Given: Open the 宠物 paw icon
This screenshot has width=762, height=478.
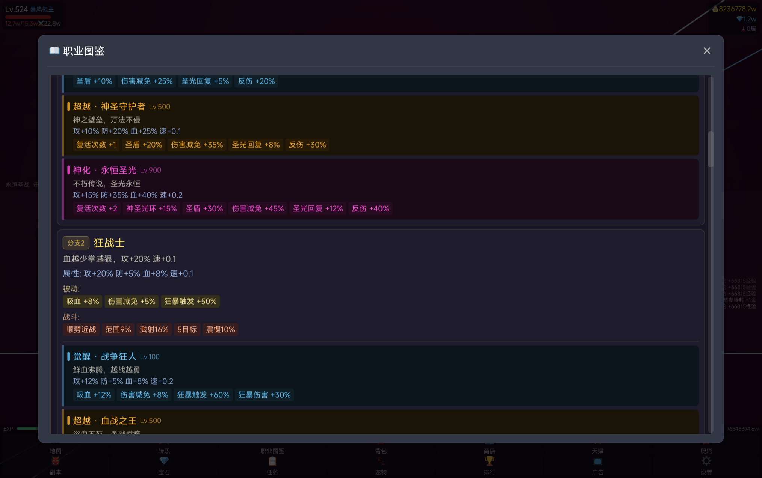Looking at the screenshot, I should coord(381,461).
